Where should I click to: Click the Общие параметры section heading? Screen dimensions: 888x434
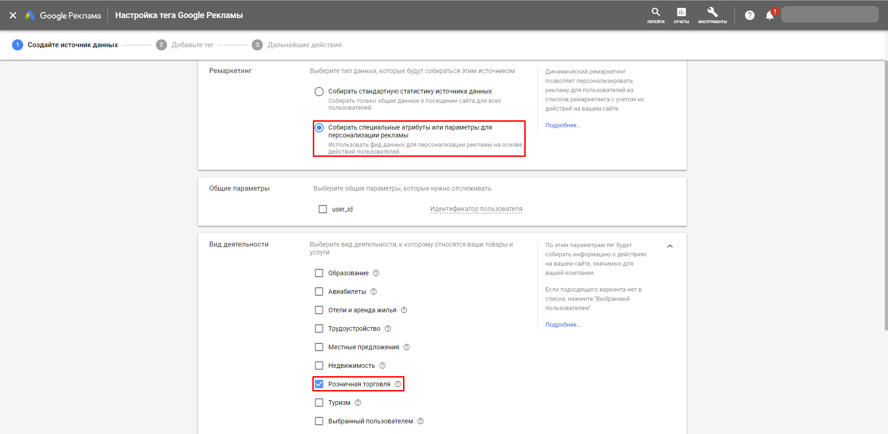pos(239,188)
